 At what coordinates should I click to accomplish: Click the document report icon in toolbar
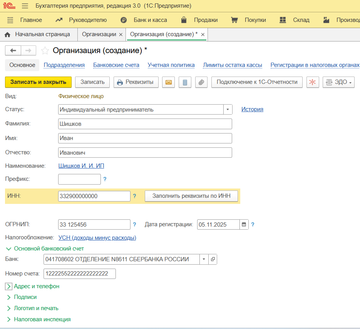pos(185,82)
